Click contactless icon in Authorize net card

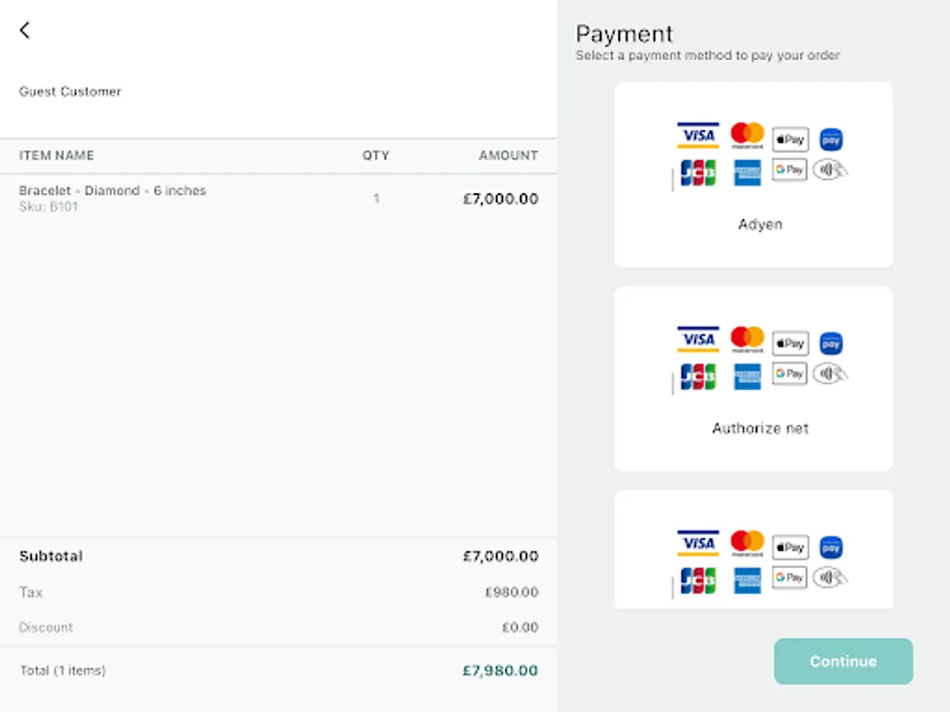830,373
